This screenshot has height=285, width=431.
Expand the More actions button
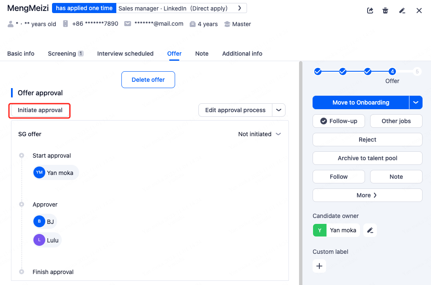click(x=367, y=195)
